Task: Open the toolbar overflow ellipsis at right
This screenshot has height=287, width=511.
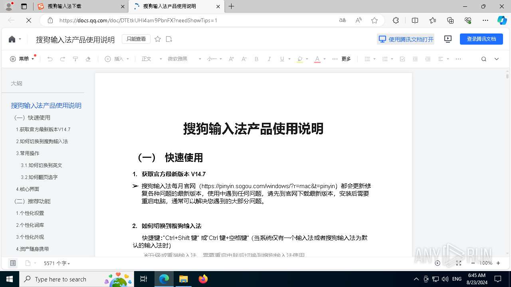Action: pos(458,59)
